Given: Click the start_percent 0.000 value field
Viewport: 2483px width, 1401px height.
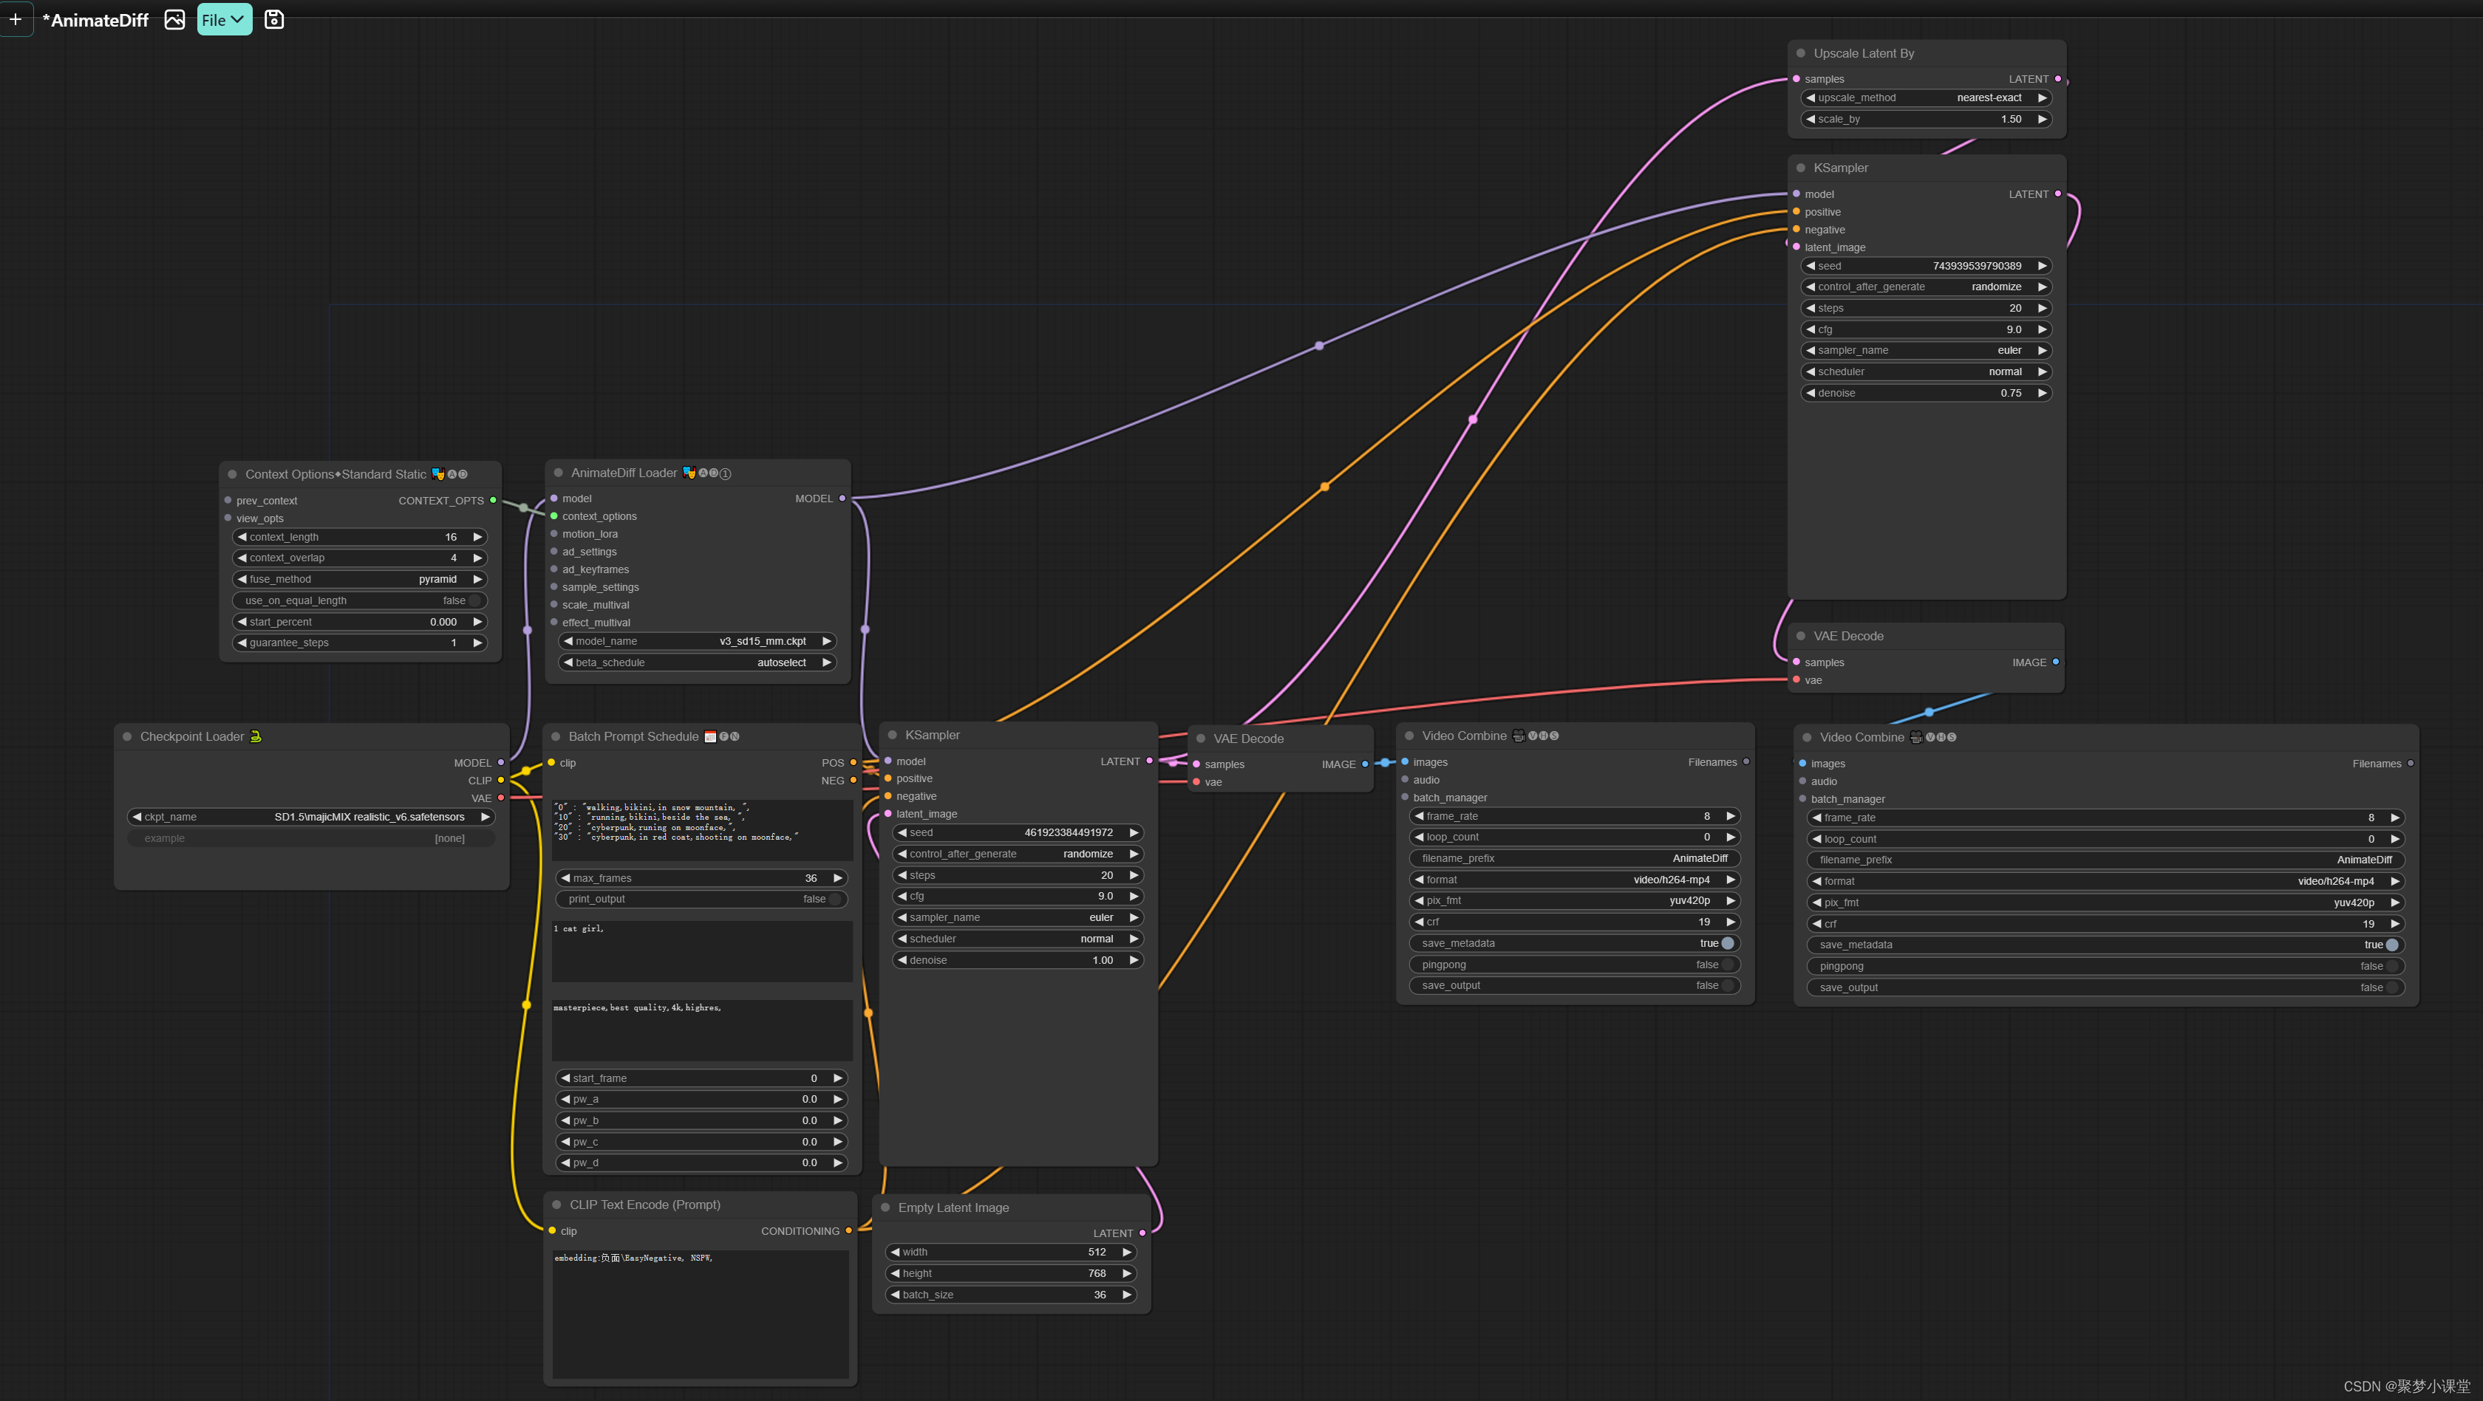Looking at the screenshot, I should pyautogui.click(x=360, y=622).
